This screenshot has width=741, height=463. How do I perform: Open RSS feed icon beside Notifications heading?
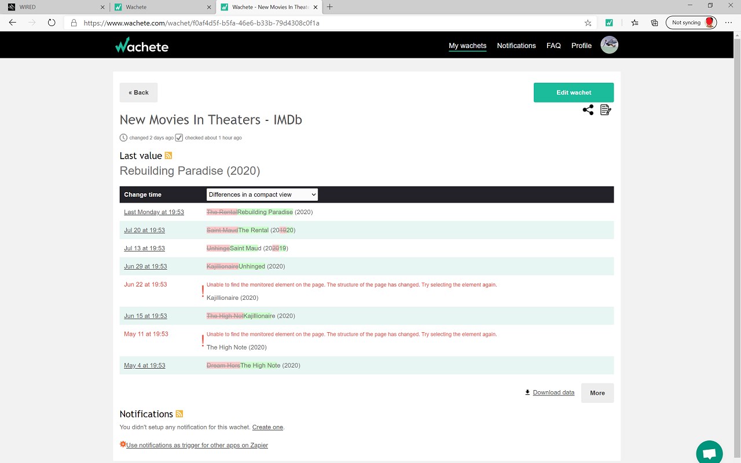pyautogui.click(x=179, y=414)
